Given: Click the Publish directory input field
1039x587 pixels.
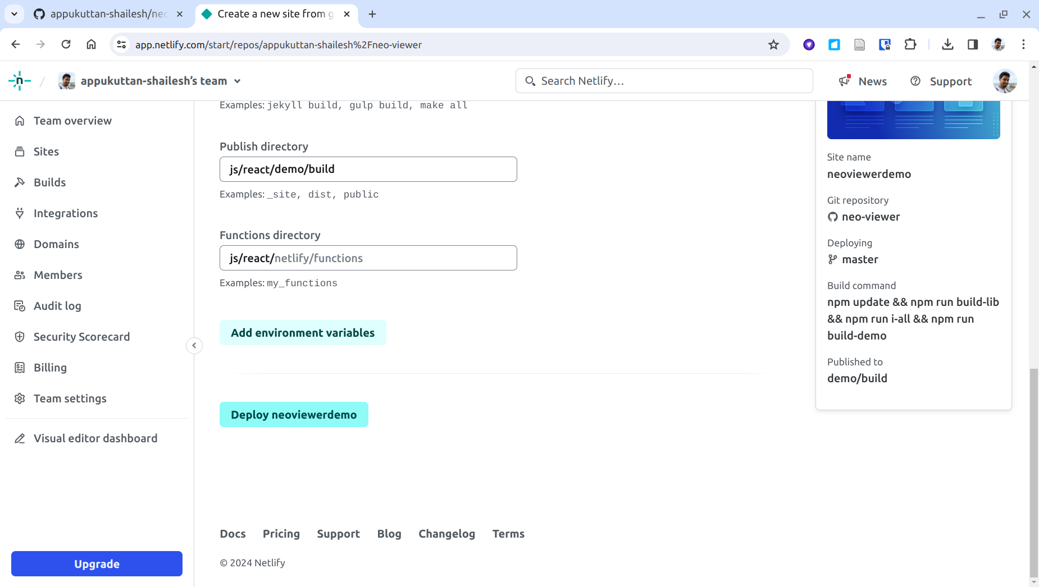Looking at the screenshot, I should (x=368, y=169).
